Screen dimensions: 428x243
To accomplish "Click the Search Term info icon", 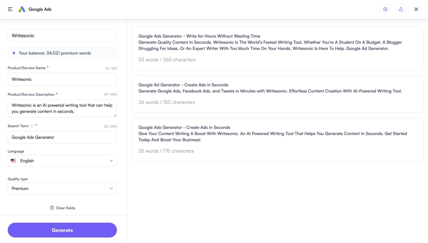I will [x=32, y=126].
